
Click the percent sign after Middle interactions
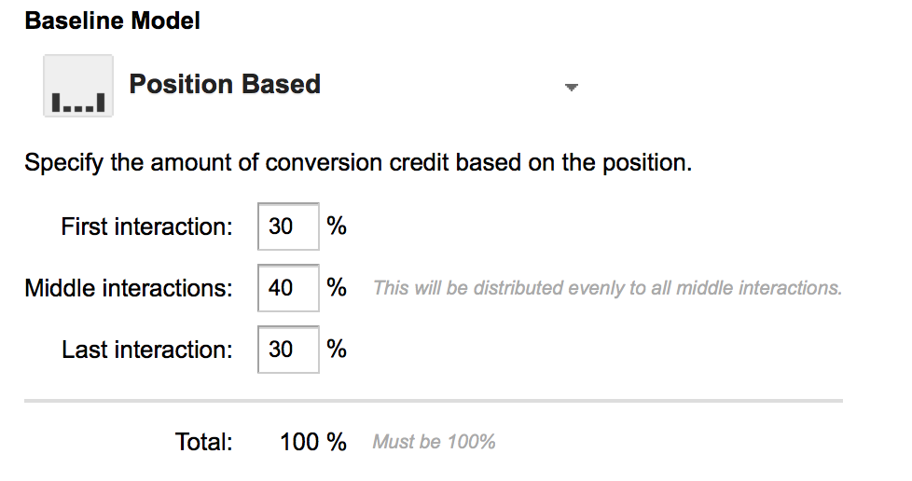pyautogui.click(x=337, y=287)
